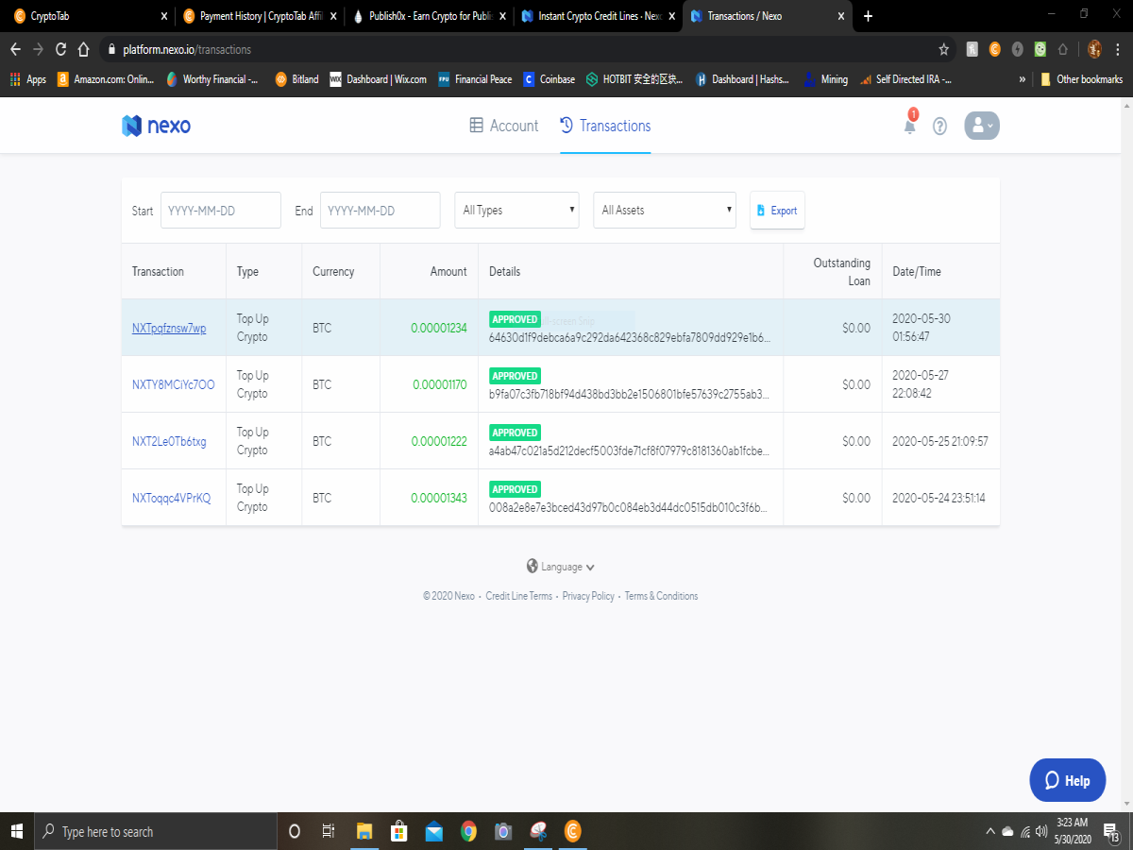
Task: Switch to the Publish0x browser tab
Action: (427, 16)
